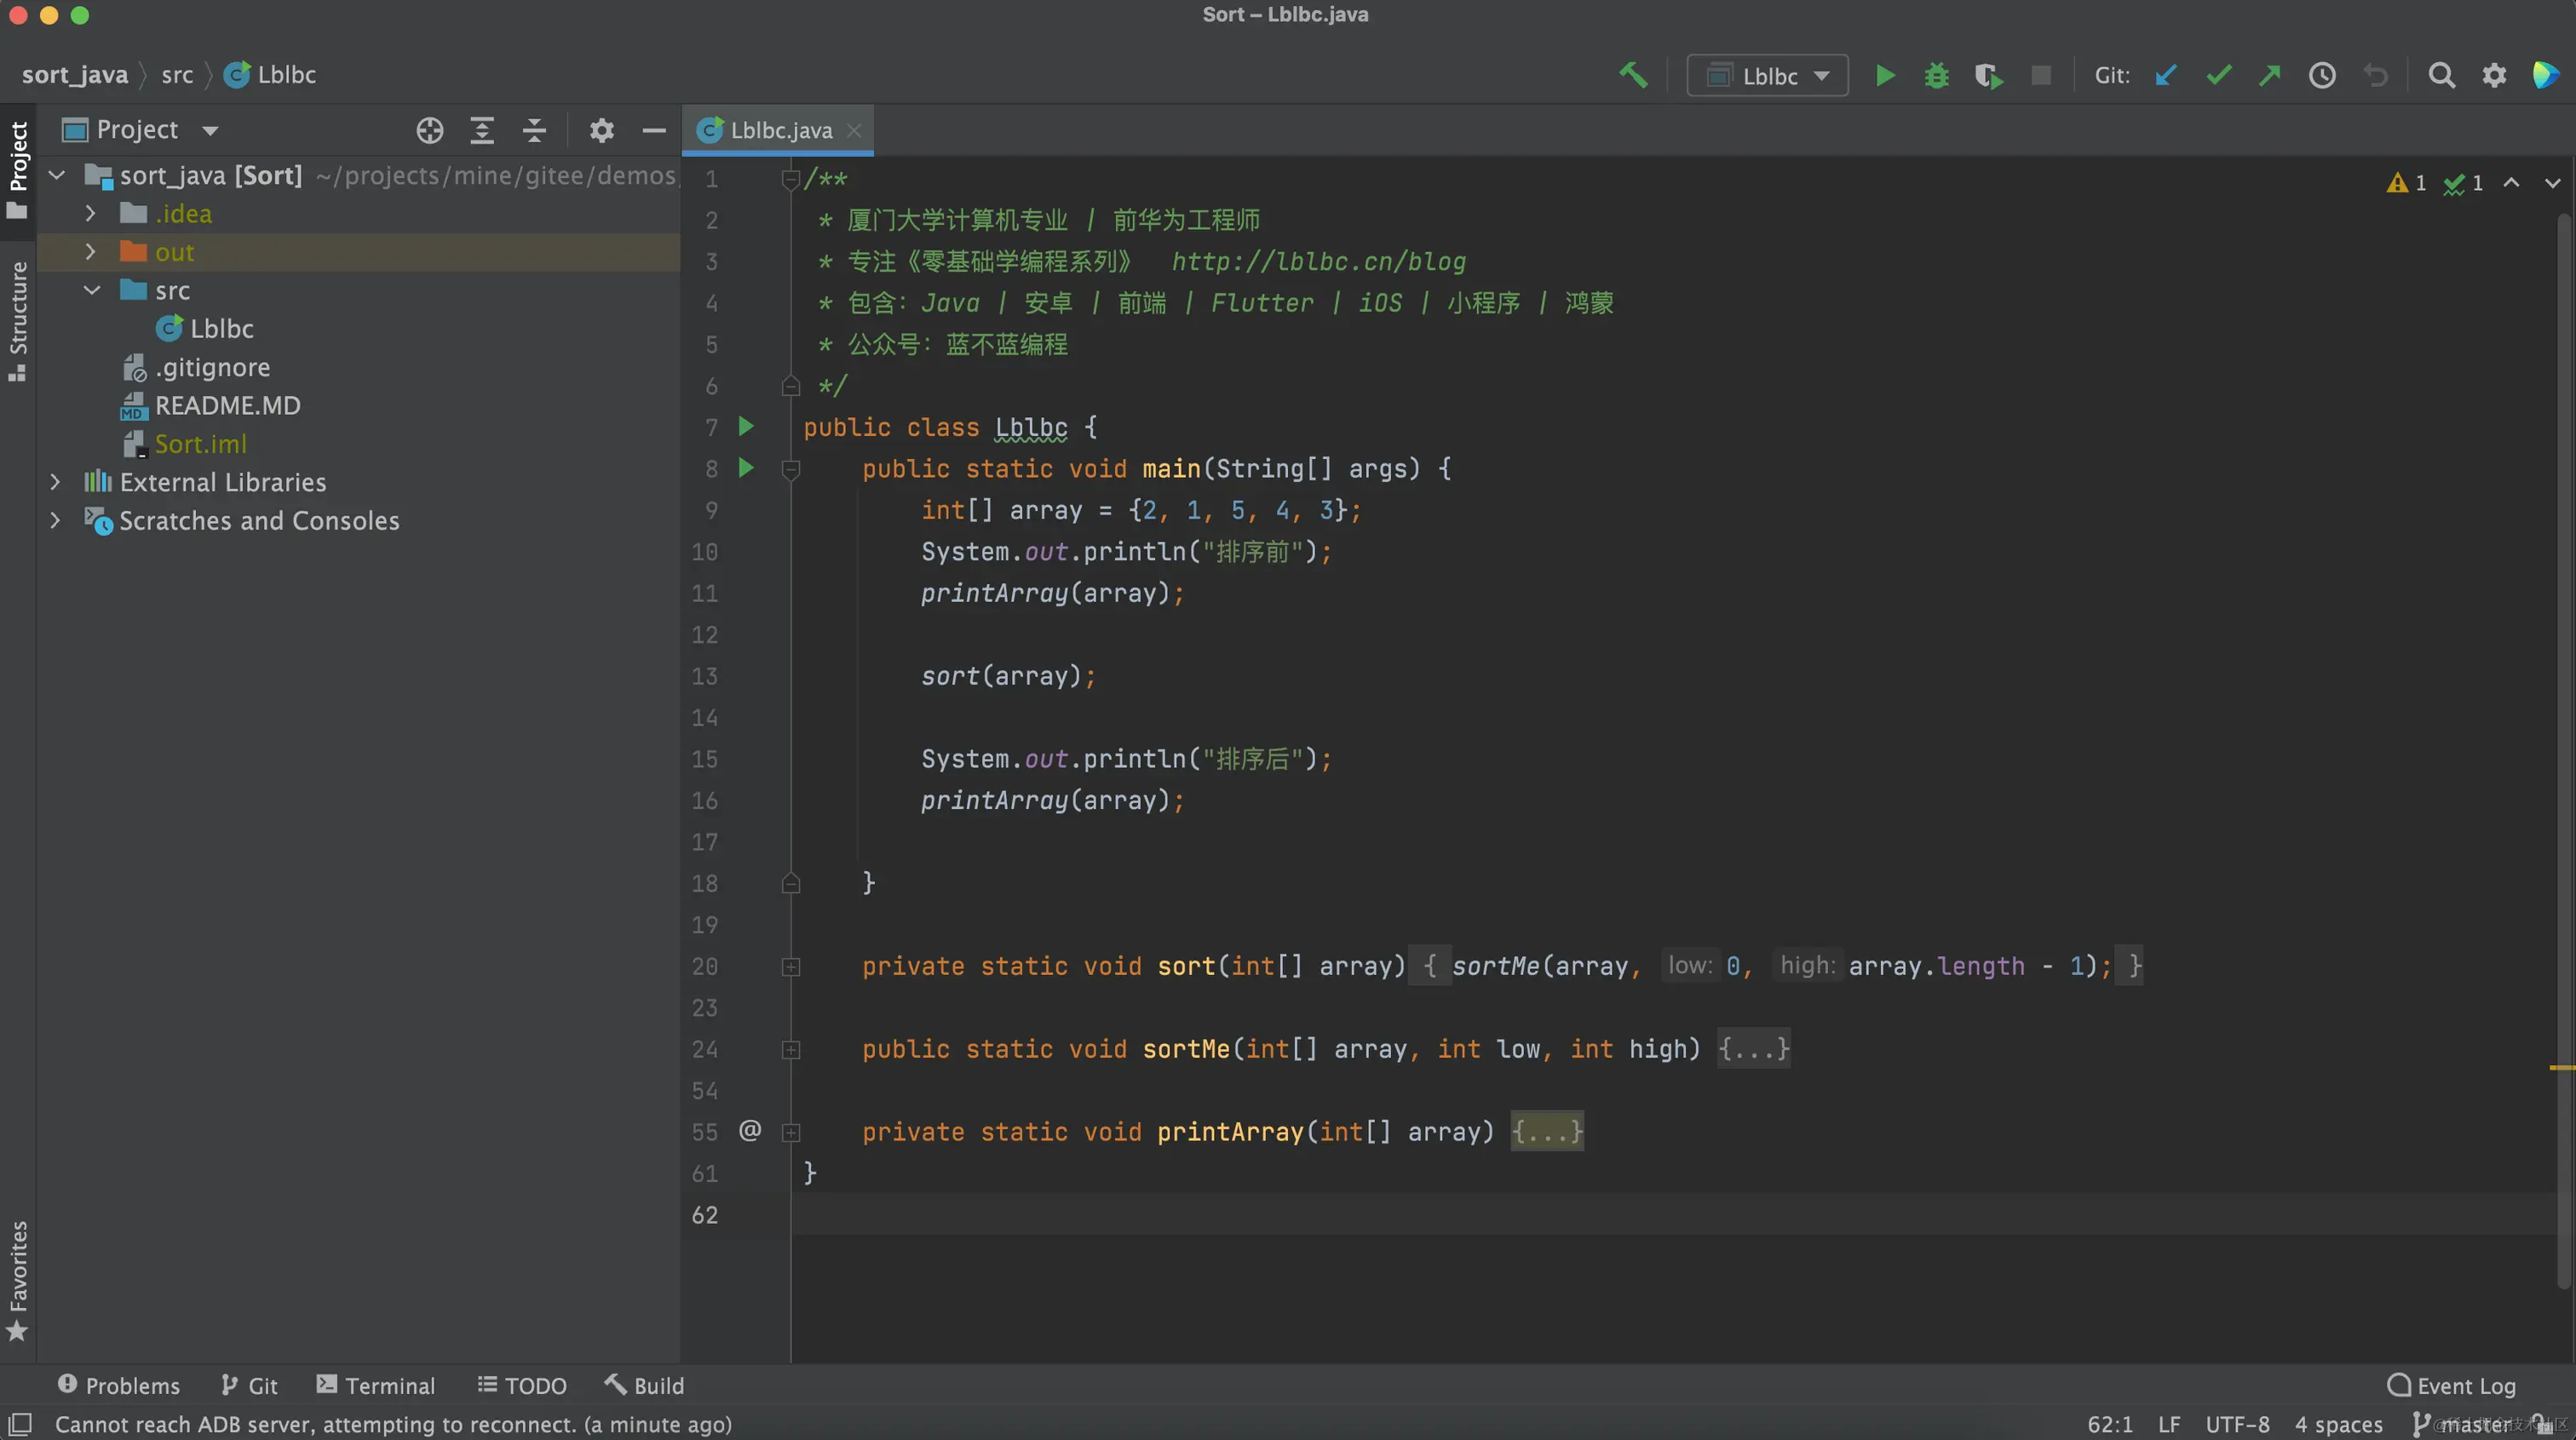The image size is (2576, 1440).
Task: Run with coverage shield icon
Action: [1988, 75]
